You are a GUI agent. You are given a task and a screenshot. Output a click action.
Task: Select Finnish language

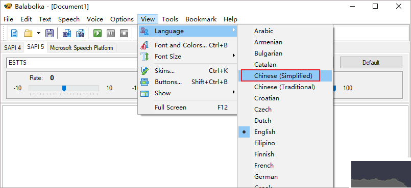click(x=285, y=154)
